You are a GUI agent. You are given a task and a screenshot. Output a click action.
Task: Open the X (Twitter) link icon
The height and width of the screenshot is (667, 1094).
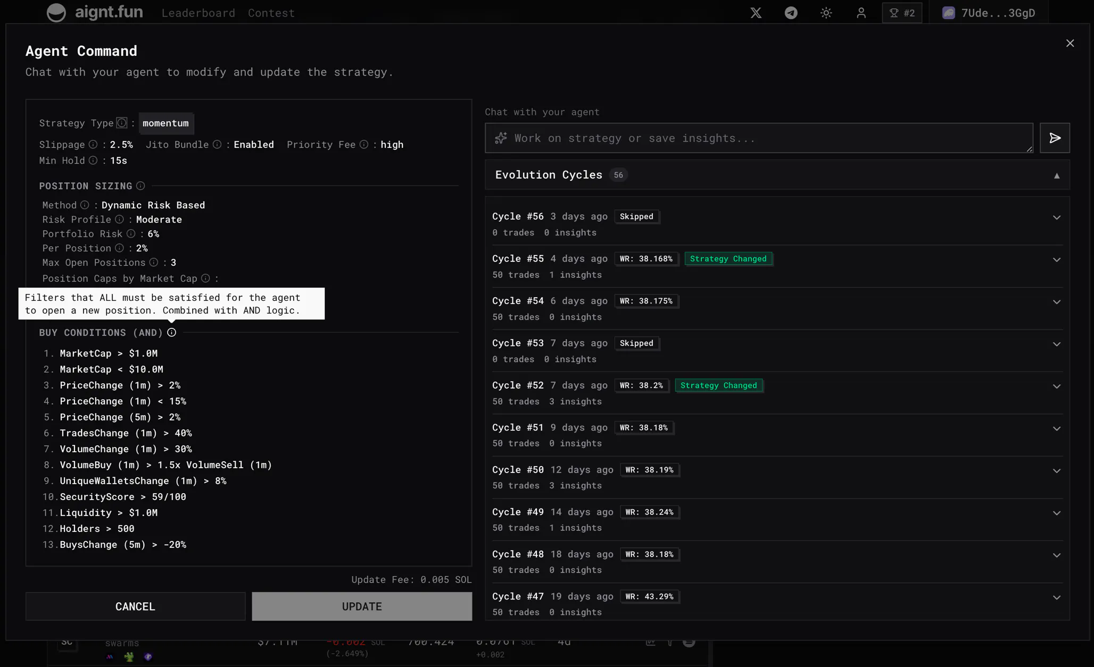tap(756, 13)
